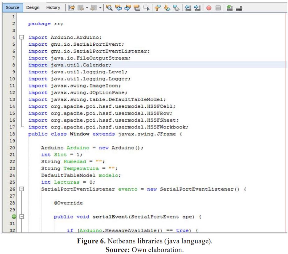Click the 'modelo' variable name
The height and width of the screenshot is (254, 288).
point(108,176)
